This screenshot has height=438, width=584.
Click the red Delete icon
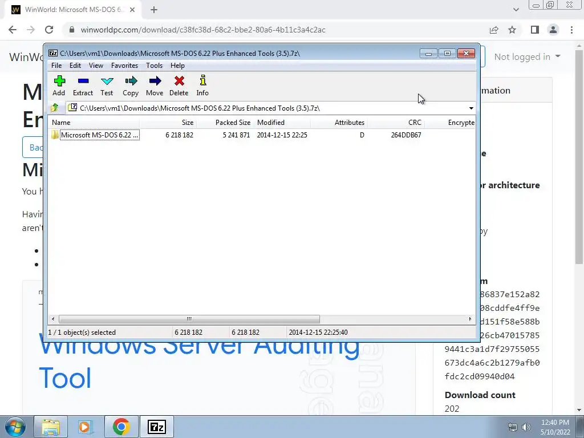tap(179, 86)
